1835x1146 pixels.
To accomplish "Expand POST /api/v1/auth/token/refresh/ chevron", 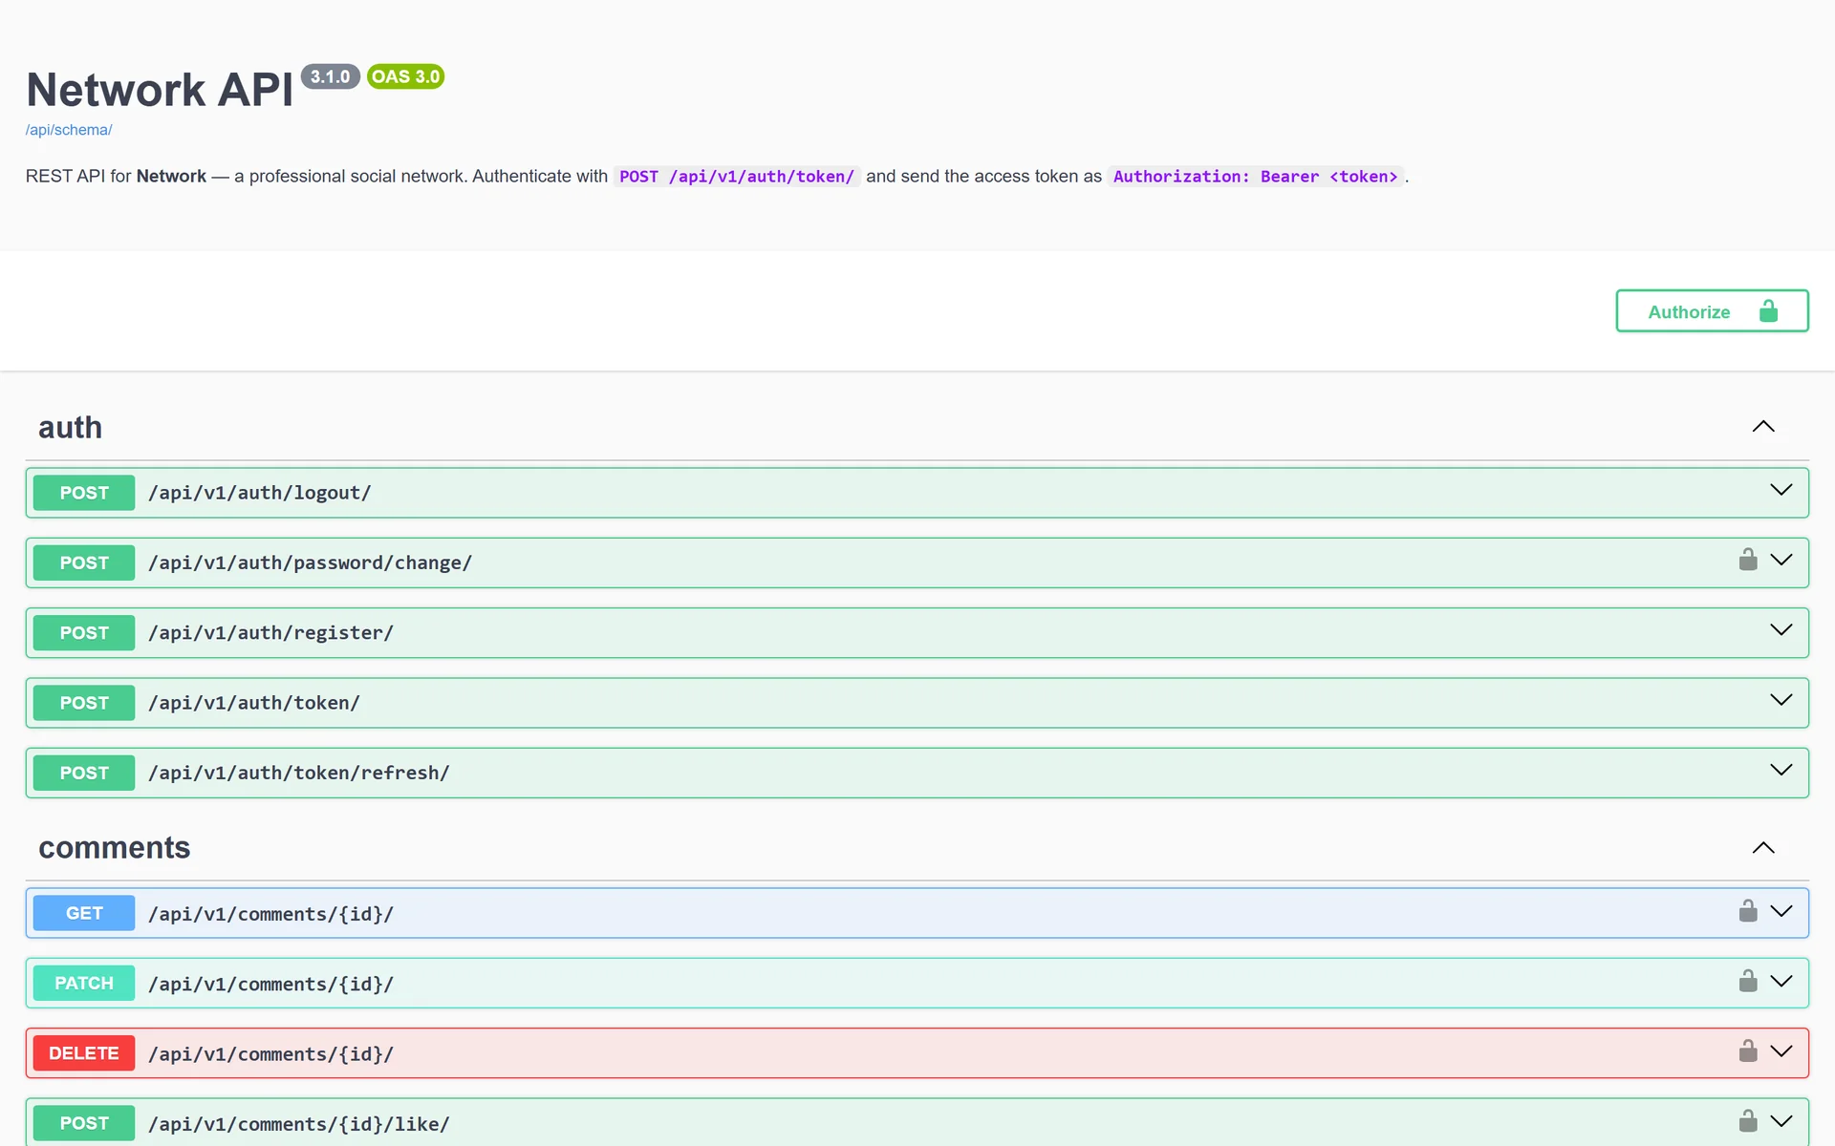I will (x=1781, y=770).
